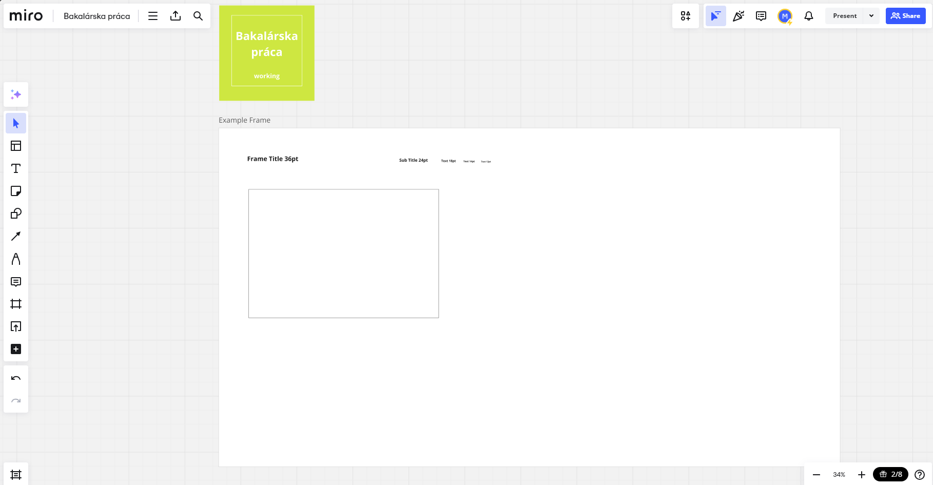Image resolution: width=933 pixels, height=485 pixels.
Task: Open reactions party icon
Action: tap(738, 16)
